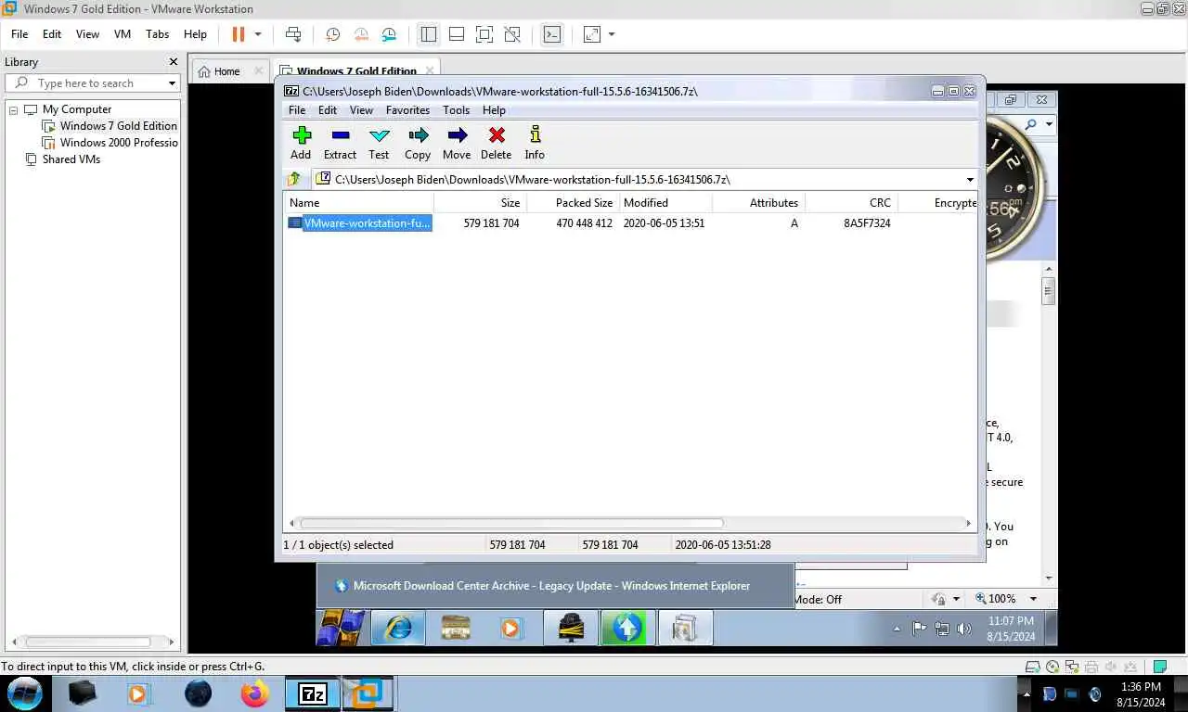Image resolution: width=1188 pixels, height=712 pixels.
Task: Open the green message log icon
Action: click(x=1159, y=667)
